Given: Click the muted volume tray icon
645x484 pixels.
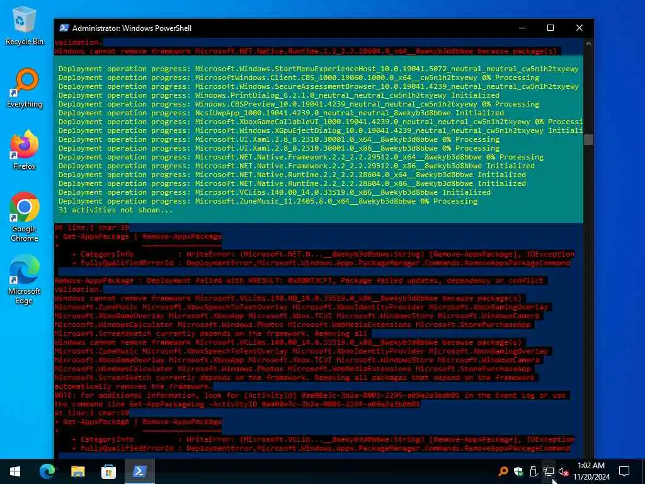Looking at the screenshot, I should coord(563,471).
